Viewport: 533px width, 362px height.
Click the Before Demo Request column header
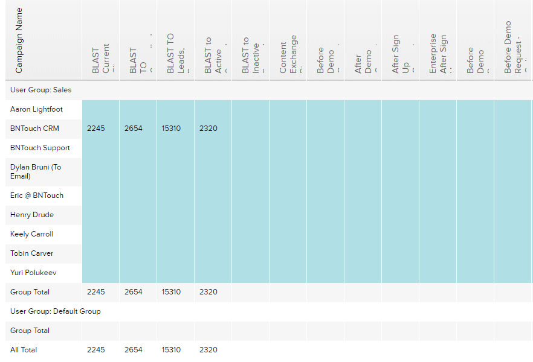[x=512, y=40]
